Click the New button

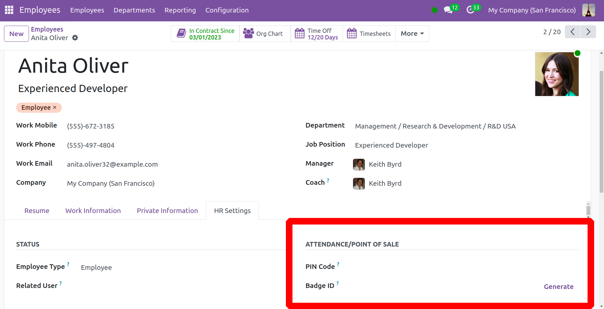coord(16,34)
